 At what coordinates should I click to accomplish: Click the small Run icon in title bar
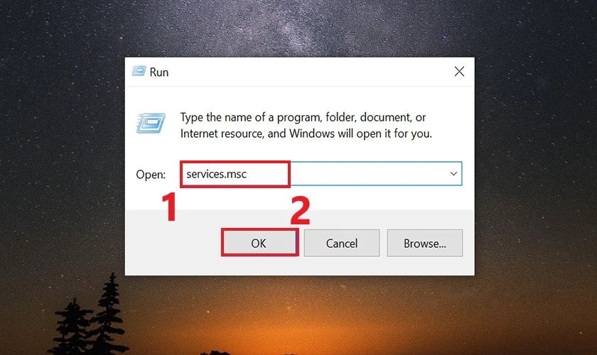click(139, 71)
